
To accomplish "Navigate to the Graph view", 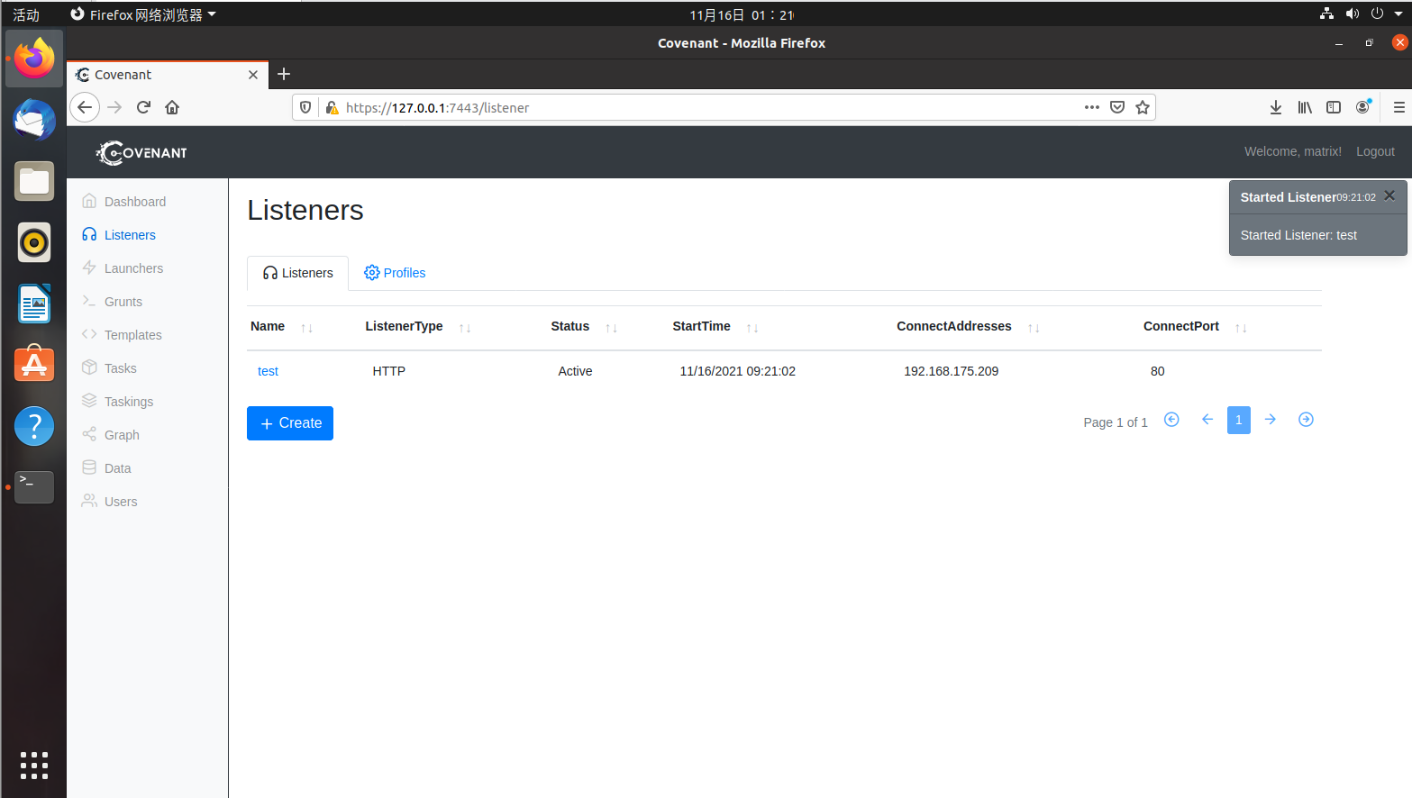I will pyautogui.click(x=122, y=435).
